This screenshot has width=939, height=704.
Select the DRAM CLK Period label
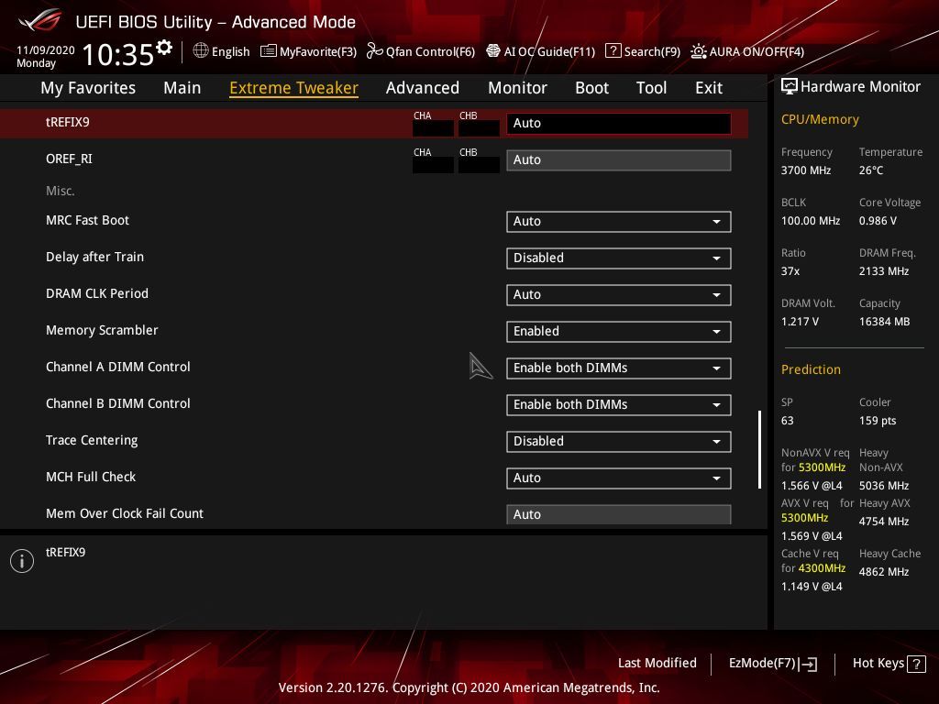[97, 293]
